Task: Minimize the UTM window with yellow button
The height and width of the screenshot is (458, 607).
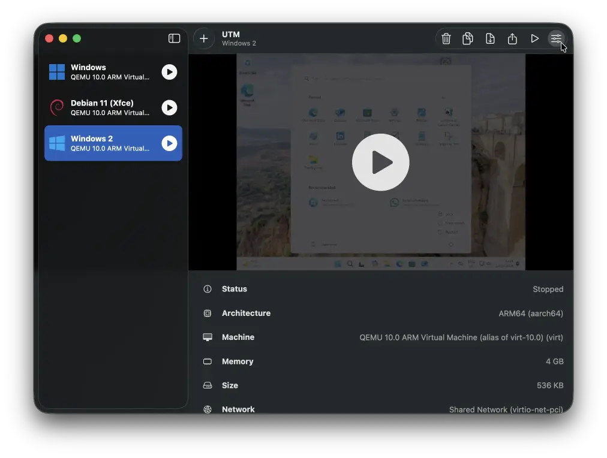Action: coord(63,38)
